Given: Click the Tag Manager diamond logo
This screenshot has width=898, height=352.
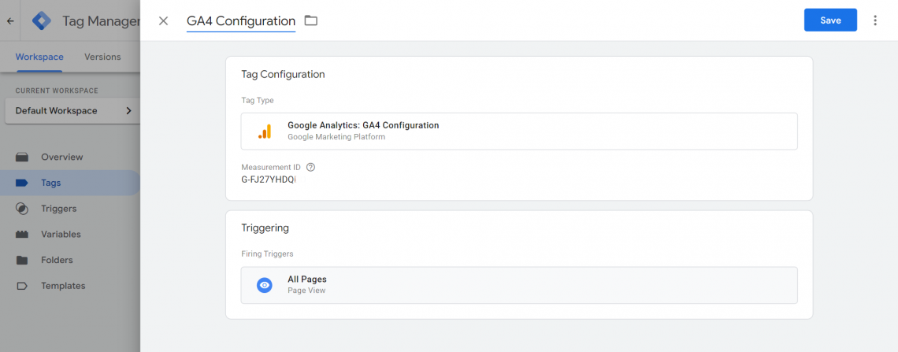Looking at the screenshot, I should point(42,21).
